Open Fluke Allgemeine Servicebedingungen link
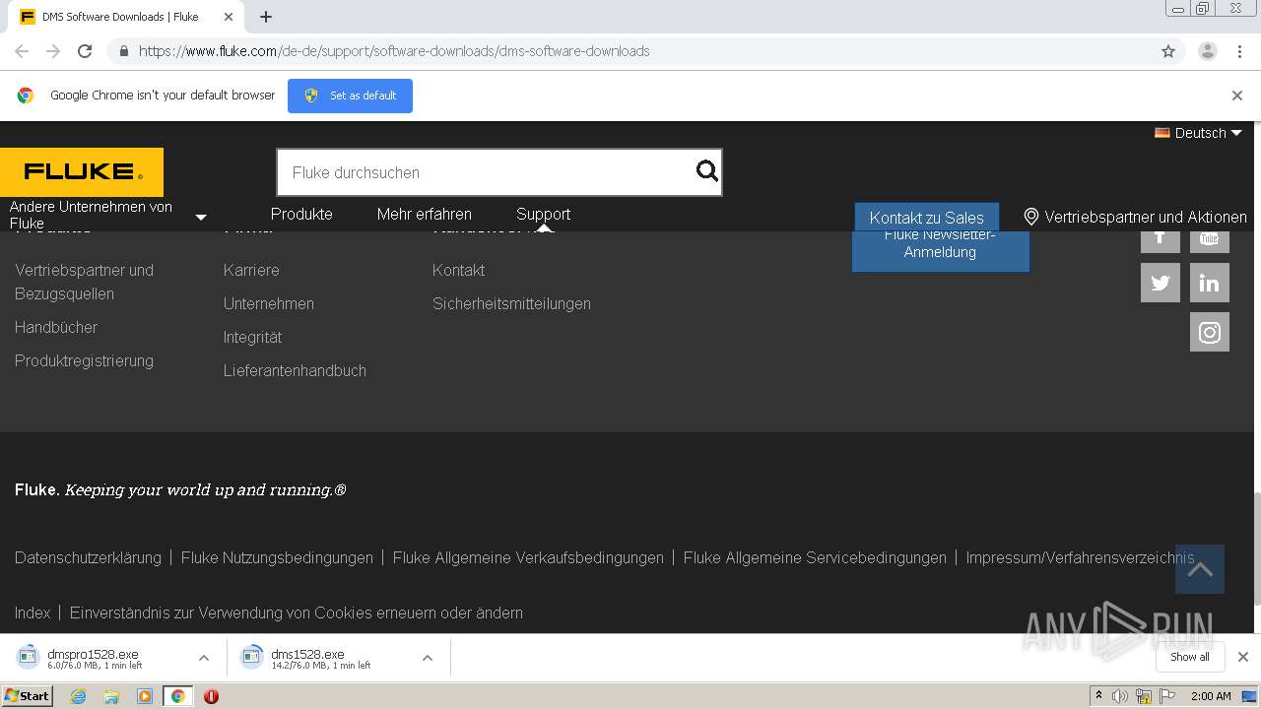 point(815,557)
